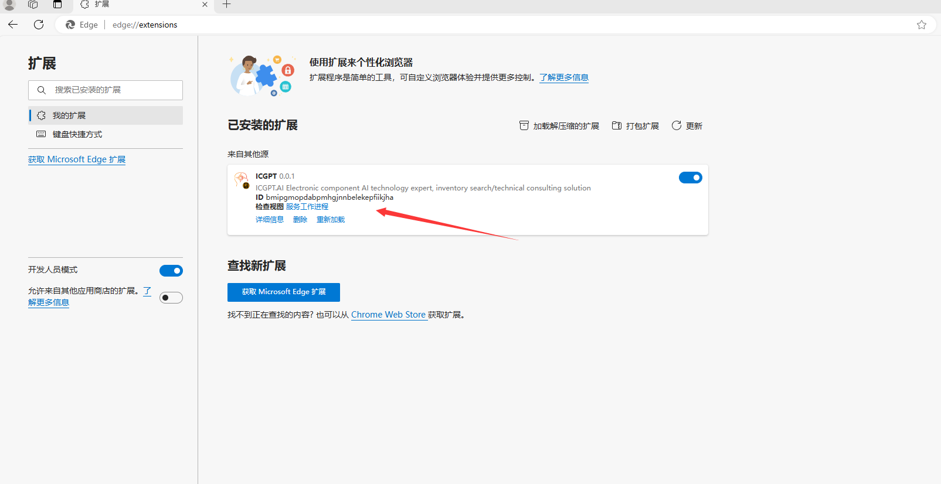The height and width of the screenshot is (484, 941).
Task: Reload the page with refresh icon
Action: coord(39,25)
